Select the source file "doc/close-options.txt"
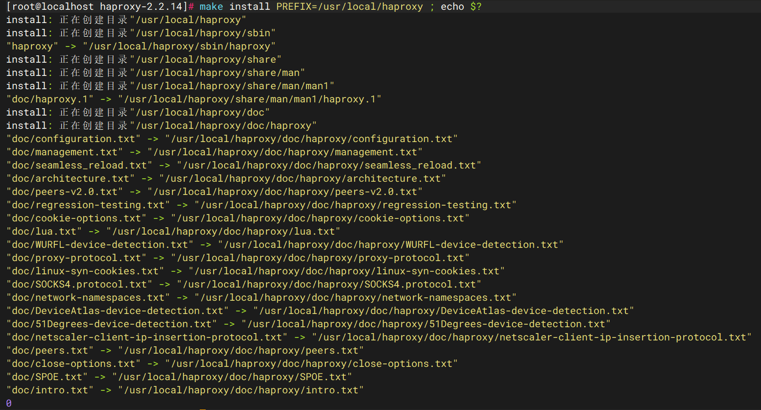This screenshot has height=410, width=761. 73,364
